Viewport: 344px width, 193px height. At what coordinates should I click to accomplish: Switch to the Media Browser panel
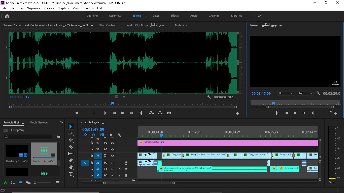point(39,122)
